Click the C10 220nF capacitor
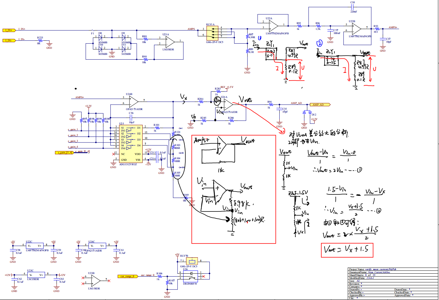Image resolution: width=439 pixels, height=300 pixels. (x=353, y=7)
